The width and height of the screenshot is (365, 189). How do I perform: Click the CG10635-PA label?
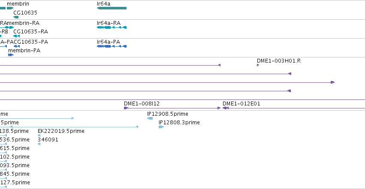tap(31, 42)
